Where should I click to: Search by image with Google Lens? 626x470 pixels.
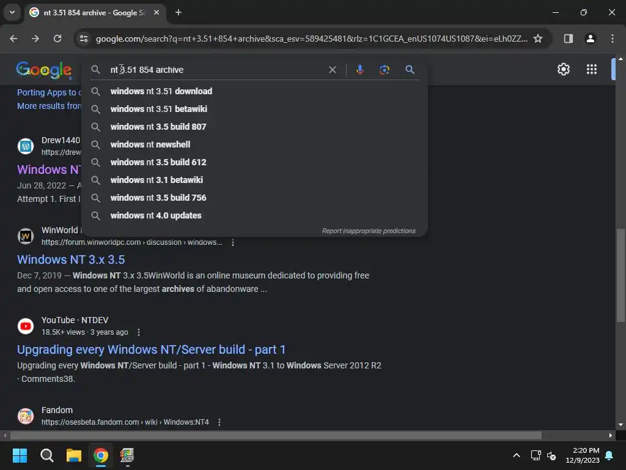[384, 70]
